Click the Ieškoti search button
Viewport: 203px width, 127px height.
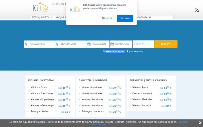coord(166,44)
